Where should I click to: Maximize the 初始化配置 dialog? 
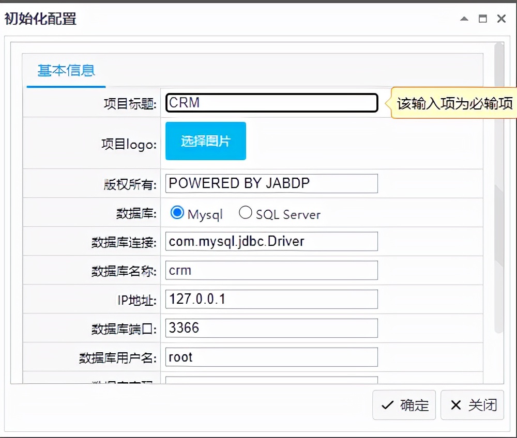pyautogui.click(x=483, y=19)
